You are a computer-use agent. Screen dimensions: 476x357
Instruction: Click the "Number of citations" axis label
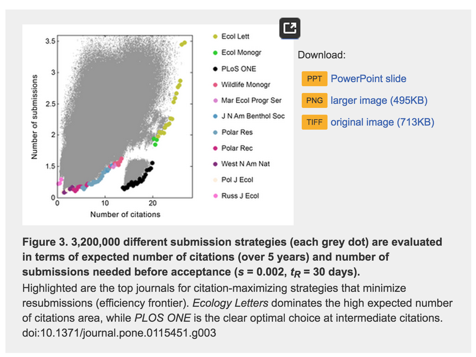click(x=125, y=214)
